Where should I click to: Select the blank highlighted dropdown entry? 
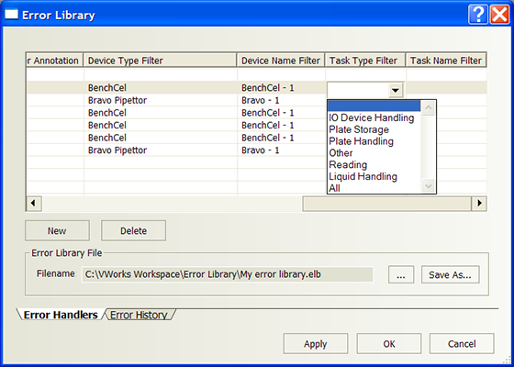point(374,106)
